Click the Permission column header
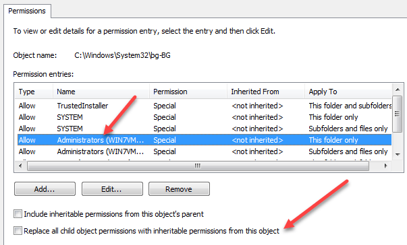 coord(188,92)
